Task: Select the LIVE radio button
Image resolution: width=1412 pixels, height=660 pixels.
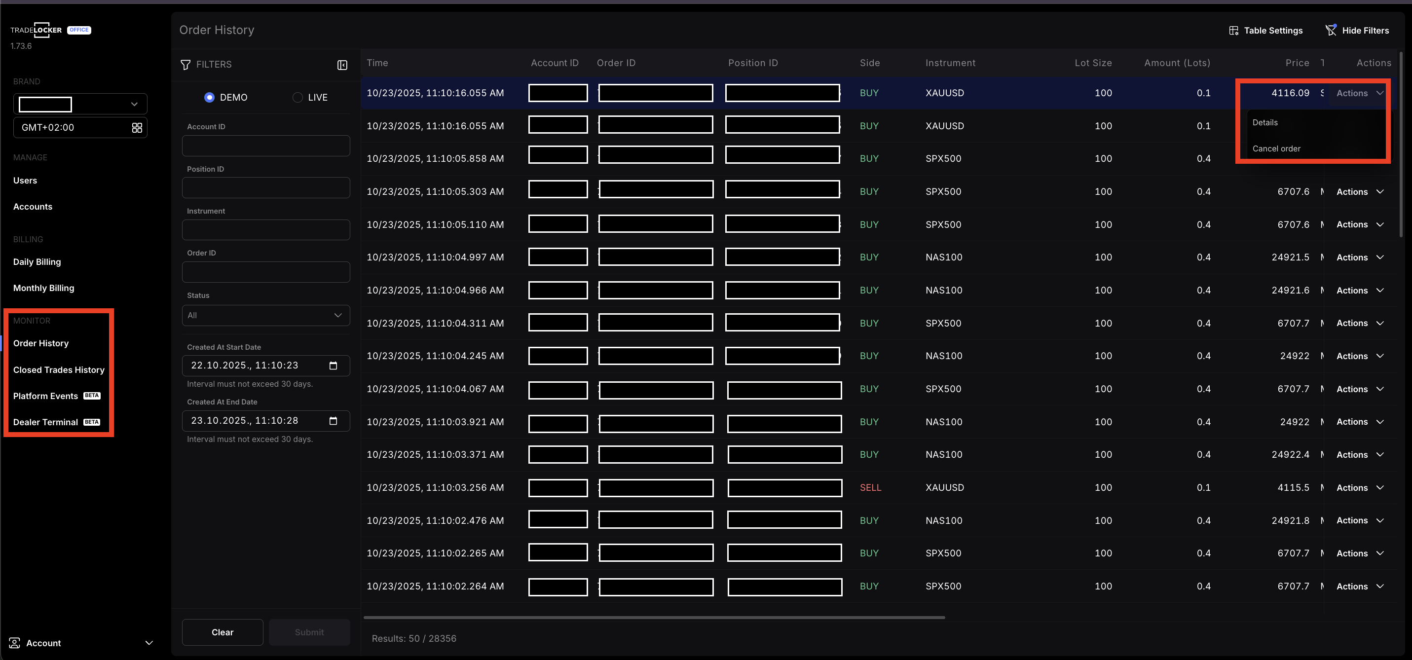Action: 297,97
